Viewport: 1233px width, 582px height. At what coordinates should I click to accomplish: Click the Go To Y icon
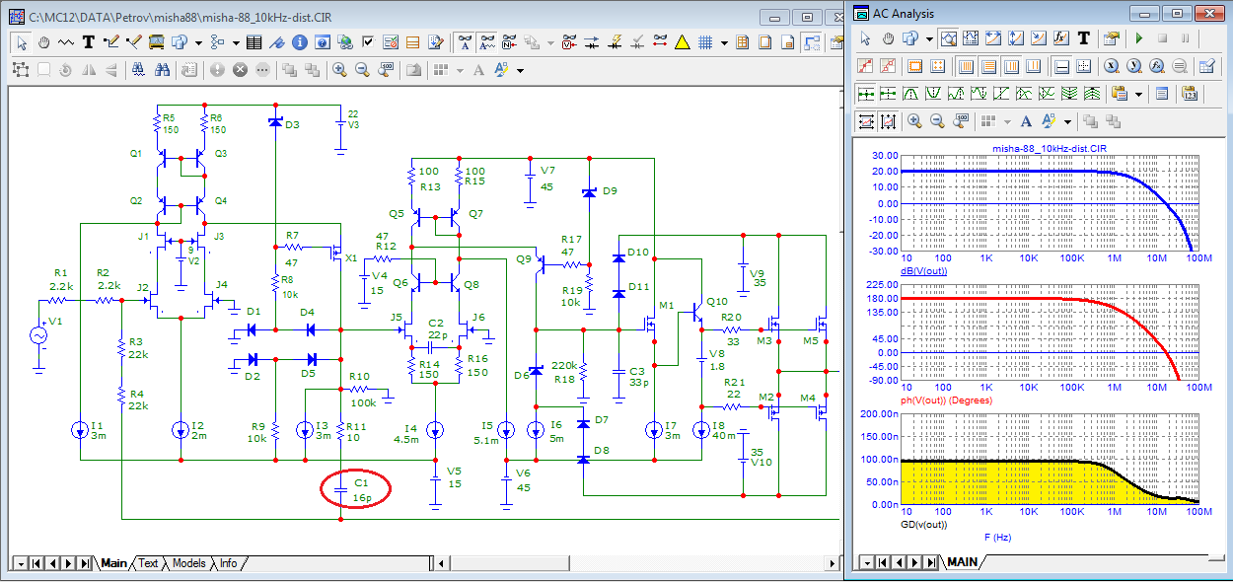point(1134,66)
